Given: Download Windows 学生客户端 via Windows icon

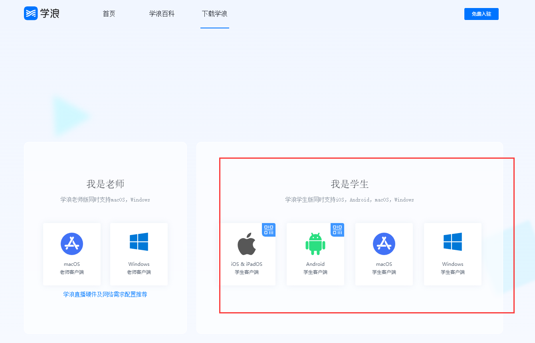Looking at the screenshot, I should pyautogui.click(x=453, y=242).
